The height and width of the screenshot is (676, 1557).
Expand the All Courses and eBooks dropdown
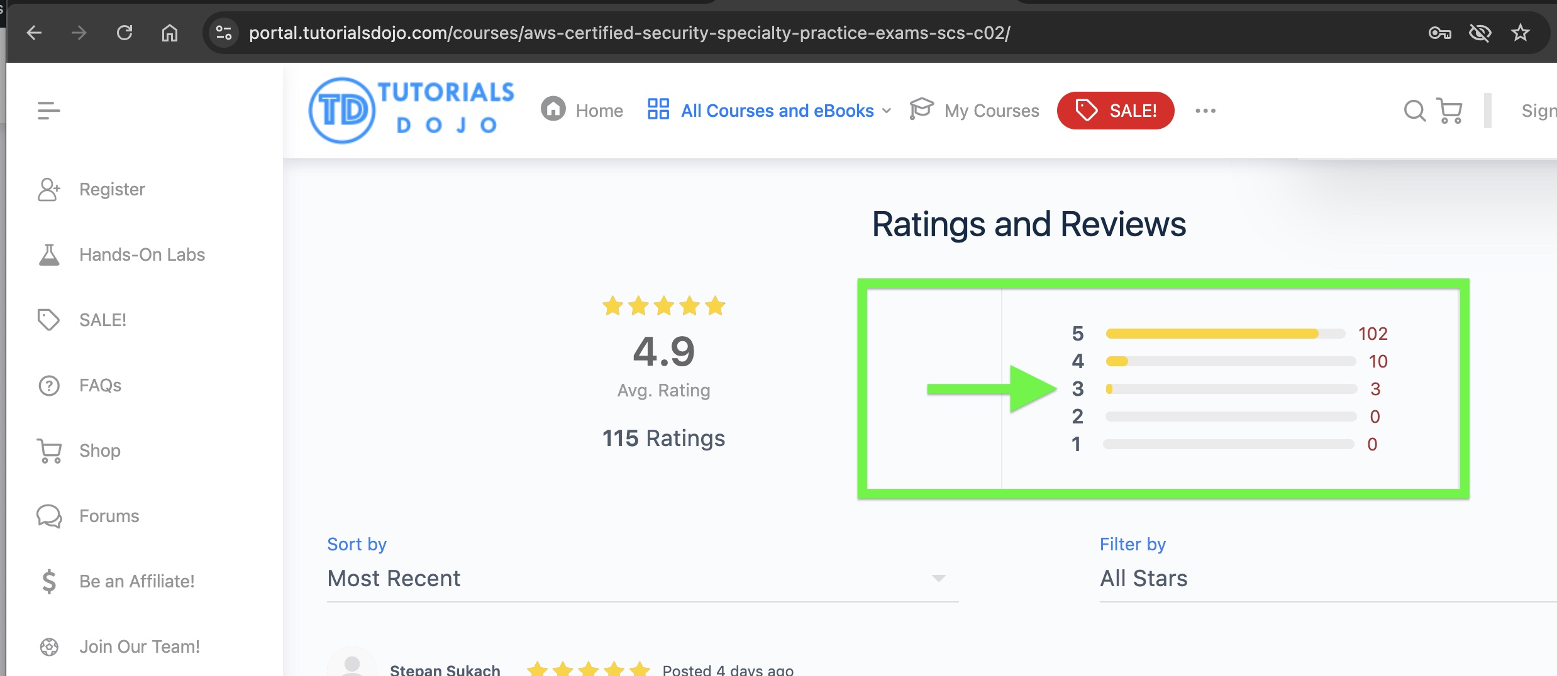click(770, 111)
